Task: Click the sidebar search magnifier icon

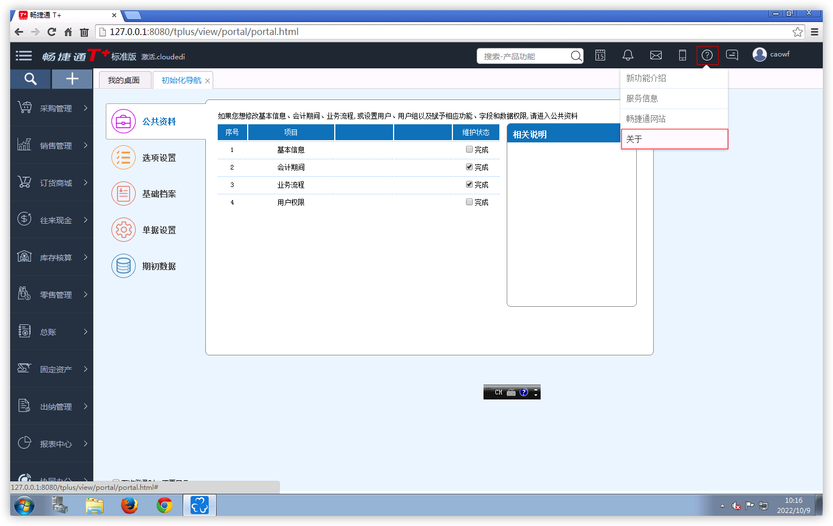Action: [x=31, y=79]
